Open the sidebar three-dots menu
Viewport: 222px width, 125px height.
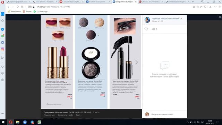(2, 114)
